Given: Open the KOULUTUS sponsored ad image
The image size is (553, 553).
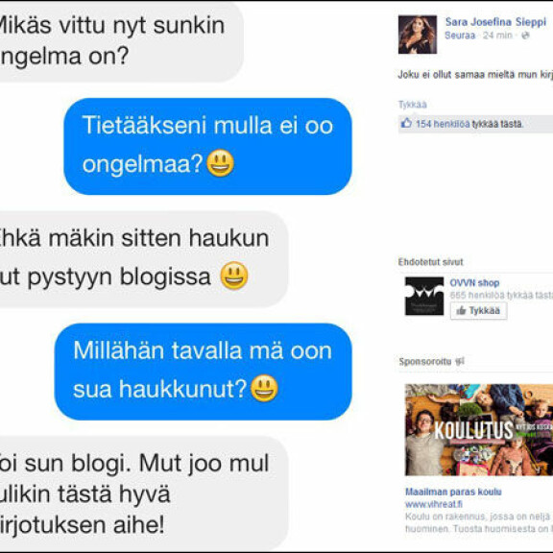Looking at the screenshot, I should [x=479, y=429].
